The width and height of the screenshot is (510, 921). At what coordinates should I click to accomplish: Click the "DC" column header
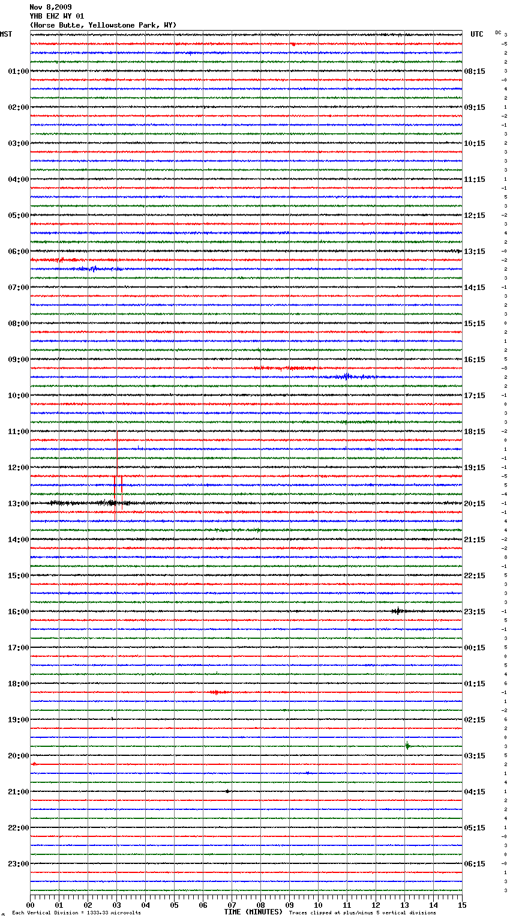click(x=498, y=32)
